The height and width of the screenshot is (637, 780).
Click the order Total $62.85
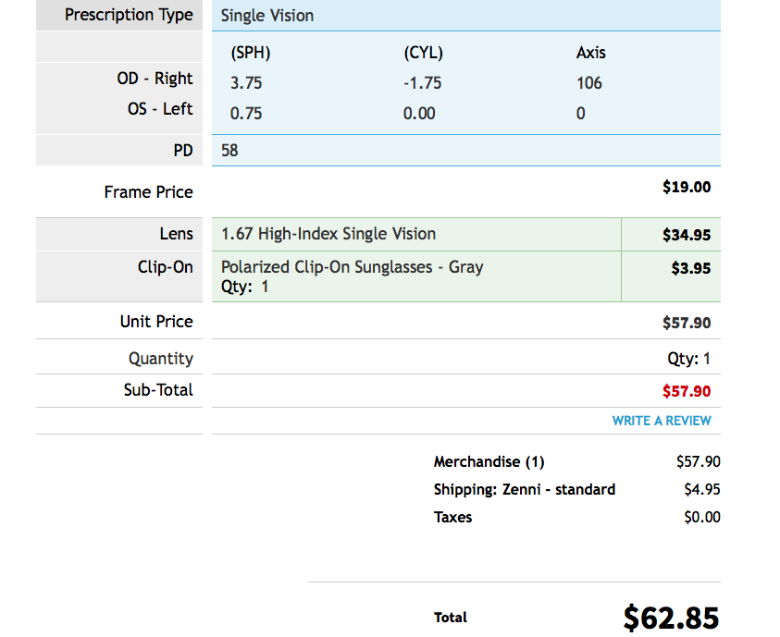click(x=671, y=617)
